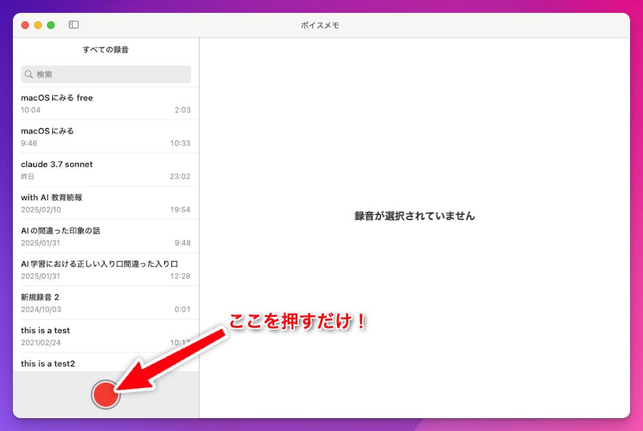The height and width of the screenshot is (431, 643).
Task: Click the 検索 search field
Action: pyautogui.click(x=106, y=74)
